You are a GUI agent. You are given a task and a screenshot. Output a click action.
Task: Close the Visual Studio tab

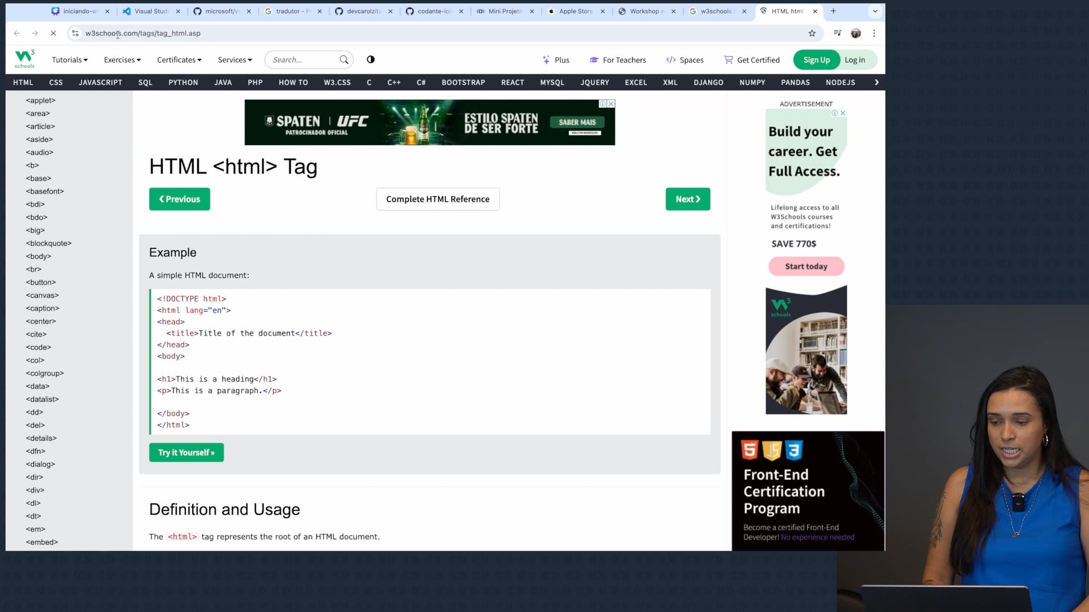(x=178, y=11)
